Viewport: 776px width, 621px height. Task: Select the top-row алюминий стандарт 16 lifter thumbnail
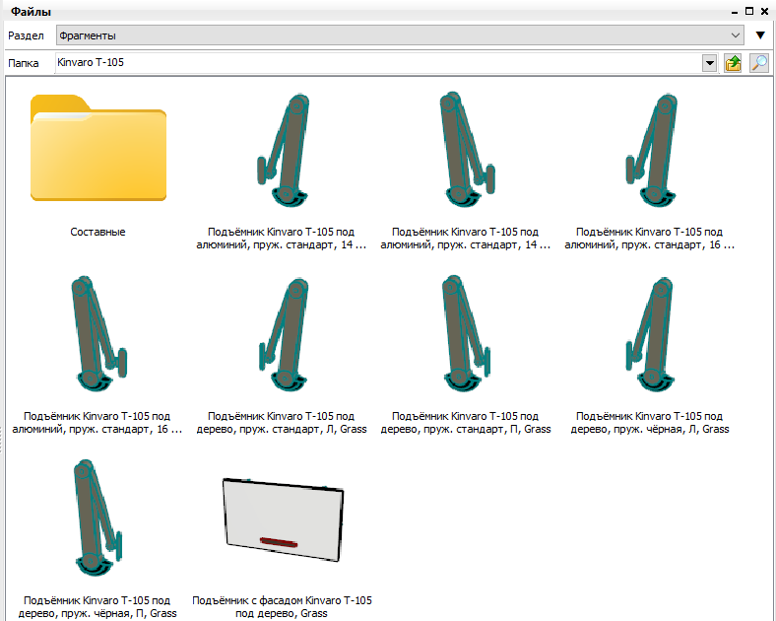point(651,150)
